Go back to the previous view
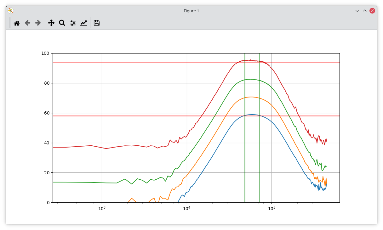 [27, 23]
